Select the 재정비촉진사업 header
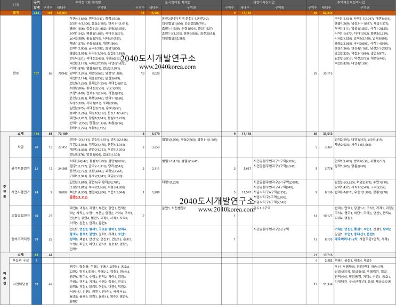This screenshot has height=305, width=396. pos(264,2)
